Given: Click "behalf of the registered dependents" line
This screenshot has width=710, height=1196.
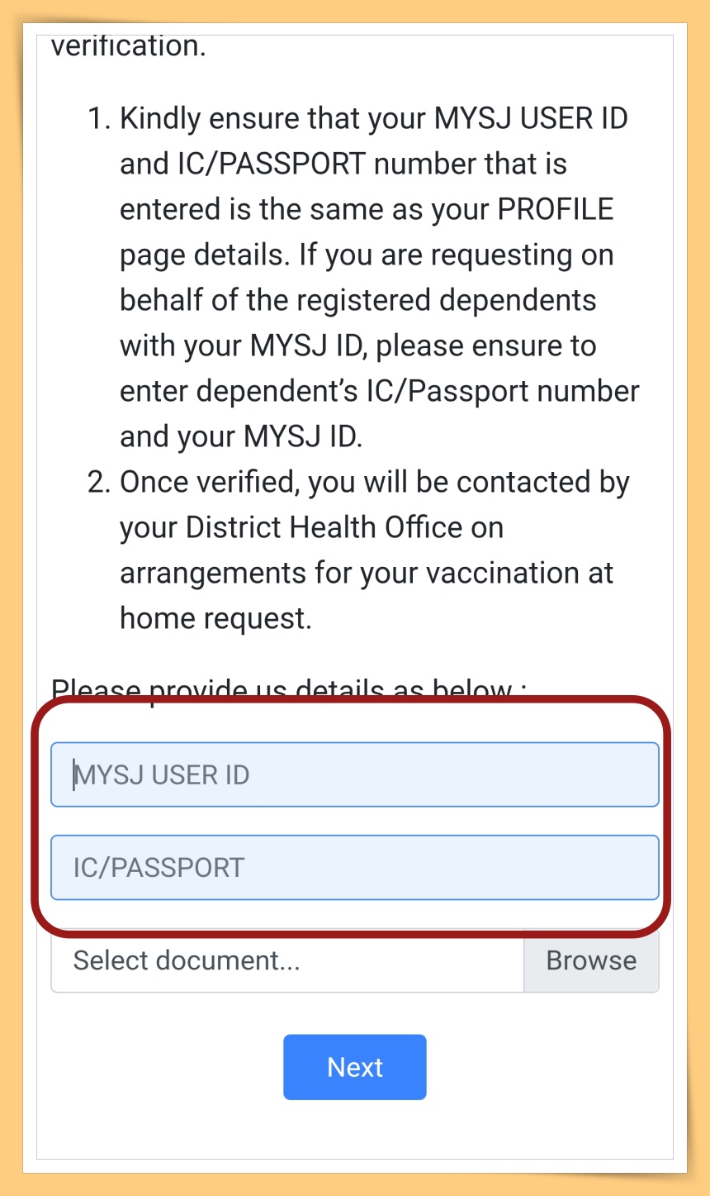Looking at the screenshot, I should [x=358, y=301].
